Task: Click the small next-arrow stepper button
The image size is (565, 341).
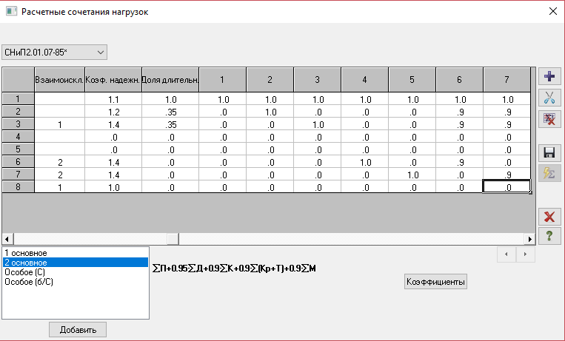Action: (525, 254)
